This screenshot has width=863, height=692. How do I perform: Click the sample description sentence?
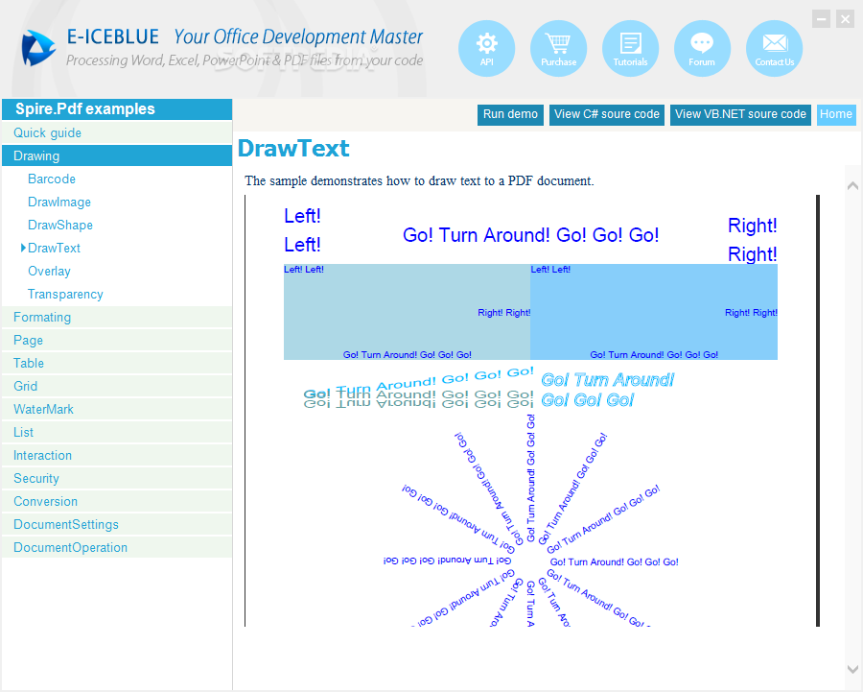click(419, 180)
